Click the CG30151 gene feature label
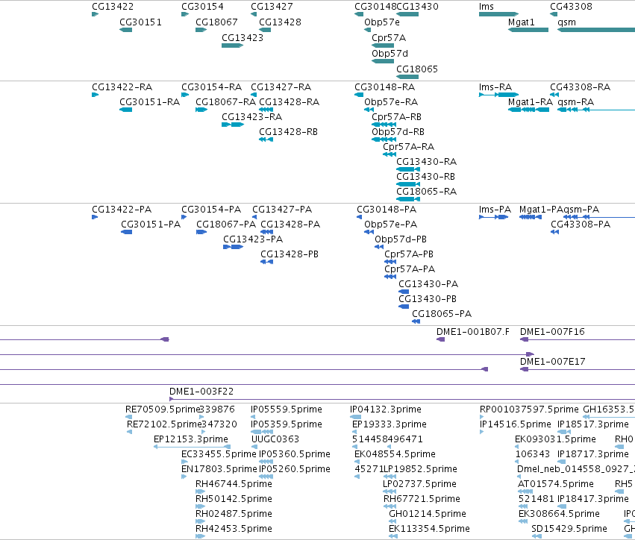635x540 pixels. (140, 22)
